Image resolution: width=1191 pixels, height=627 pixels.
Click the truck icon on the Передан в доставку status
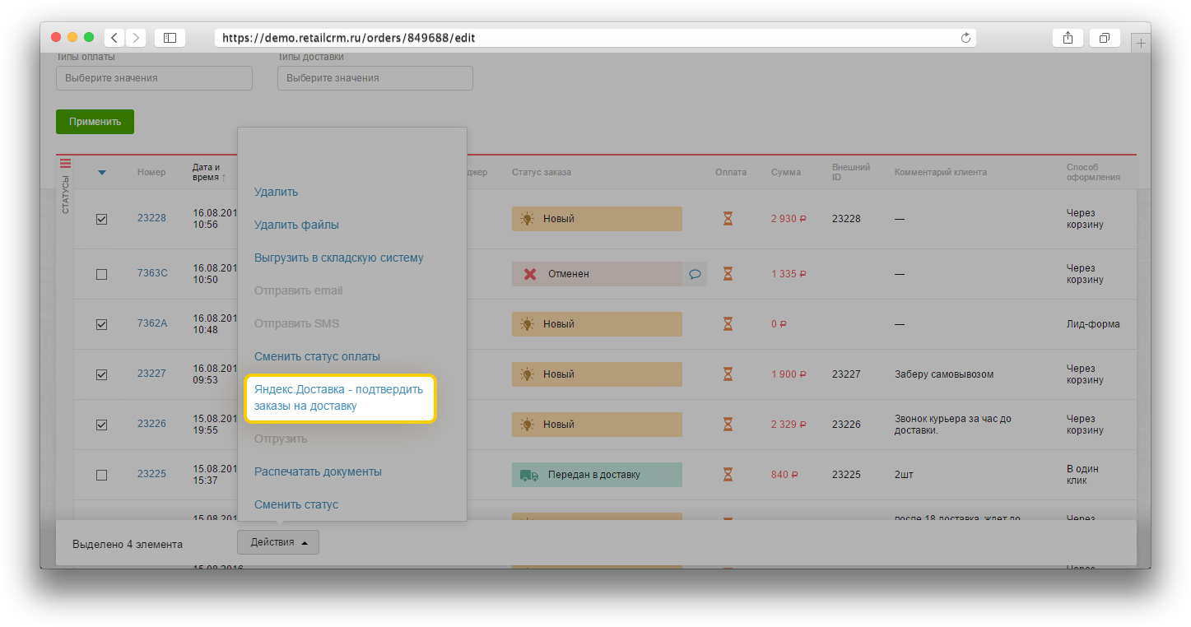point(529,475)
